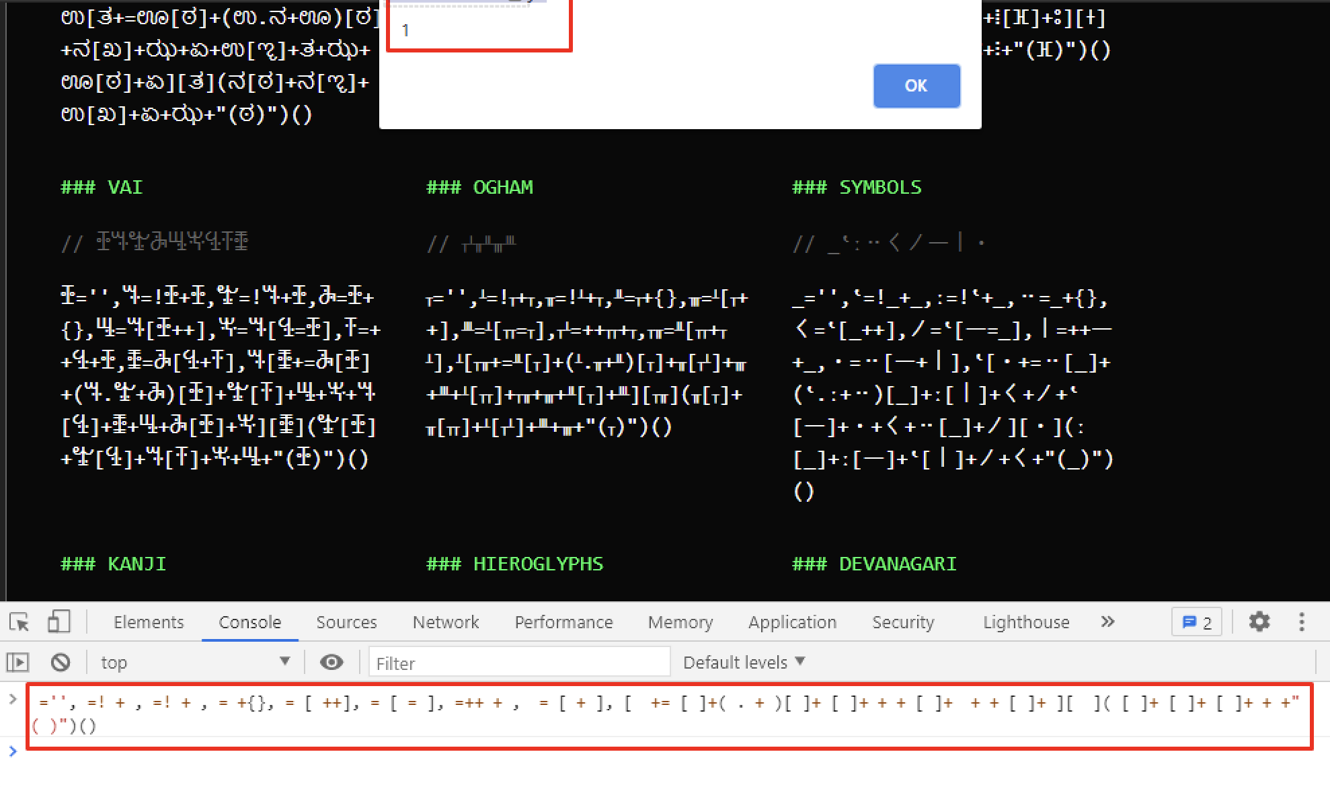Toggle the device toolbar icon

pos(58,622)
